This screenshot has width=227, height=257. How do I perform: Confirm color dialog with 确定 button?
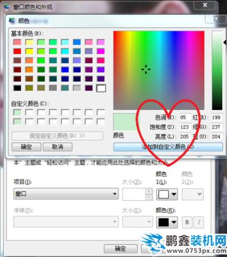click(x=26, y=147)
